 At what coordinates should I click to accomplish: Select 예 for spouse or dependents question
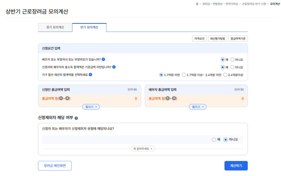tap(223, 59)
